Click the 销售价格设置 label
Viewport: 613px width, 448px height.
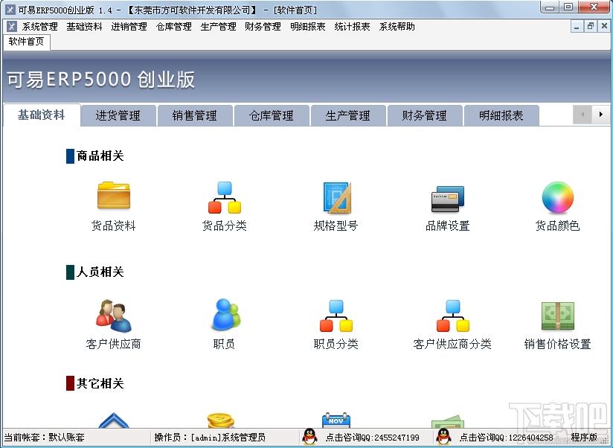[557, 344]
